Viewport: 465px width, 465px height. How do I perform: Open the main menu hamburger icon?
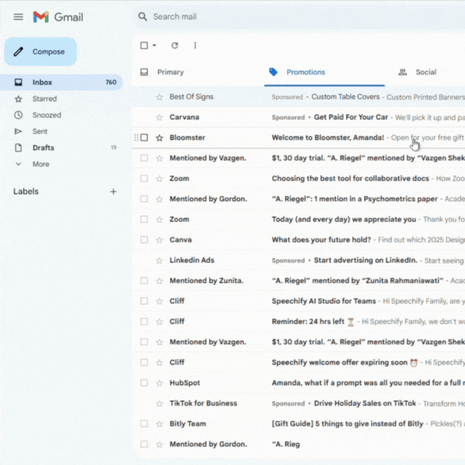(x=19, y=17)
